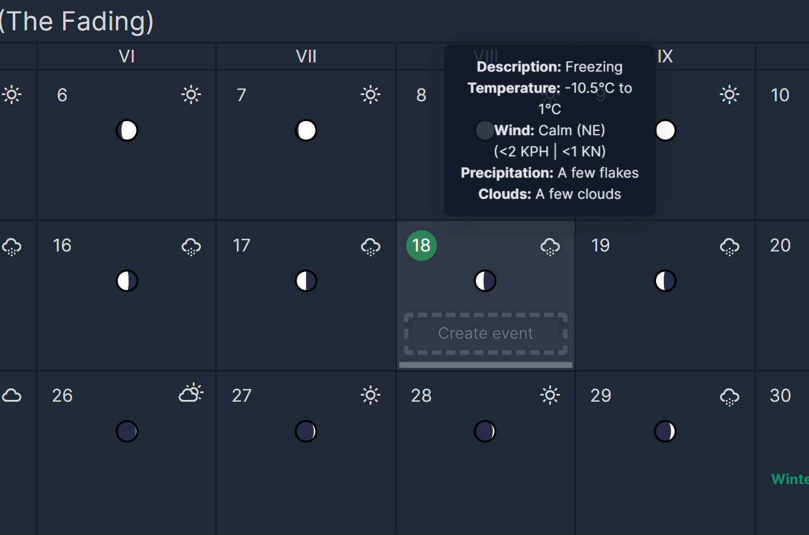Click the snow cloud icon on day 16
809x535 pixels.
[x=191, y=246]
